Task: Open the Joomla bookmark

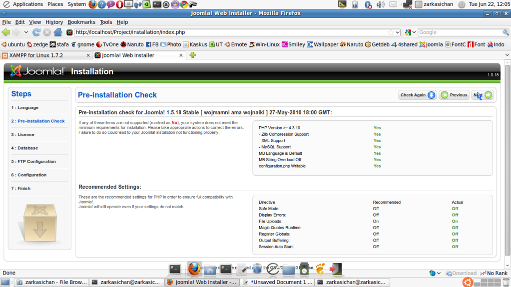Action: click(431, 44)
